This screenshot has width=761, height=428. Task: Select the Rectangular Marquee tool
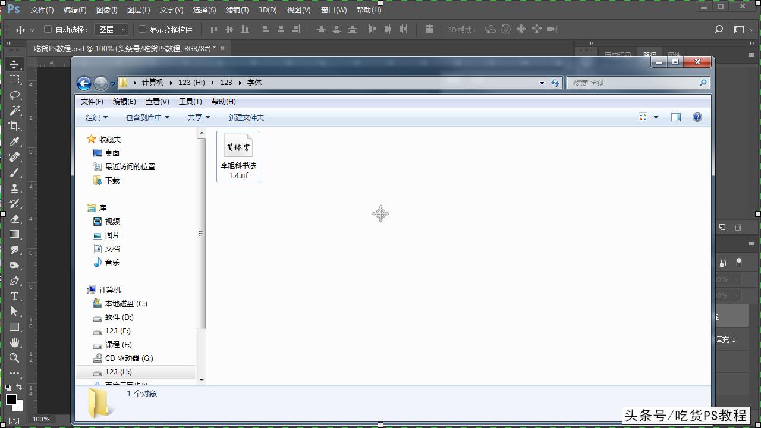(x=14, y=80)
